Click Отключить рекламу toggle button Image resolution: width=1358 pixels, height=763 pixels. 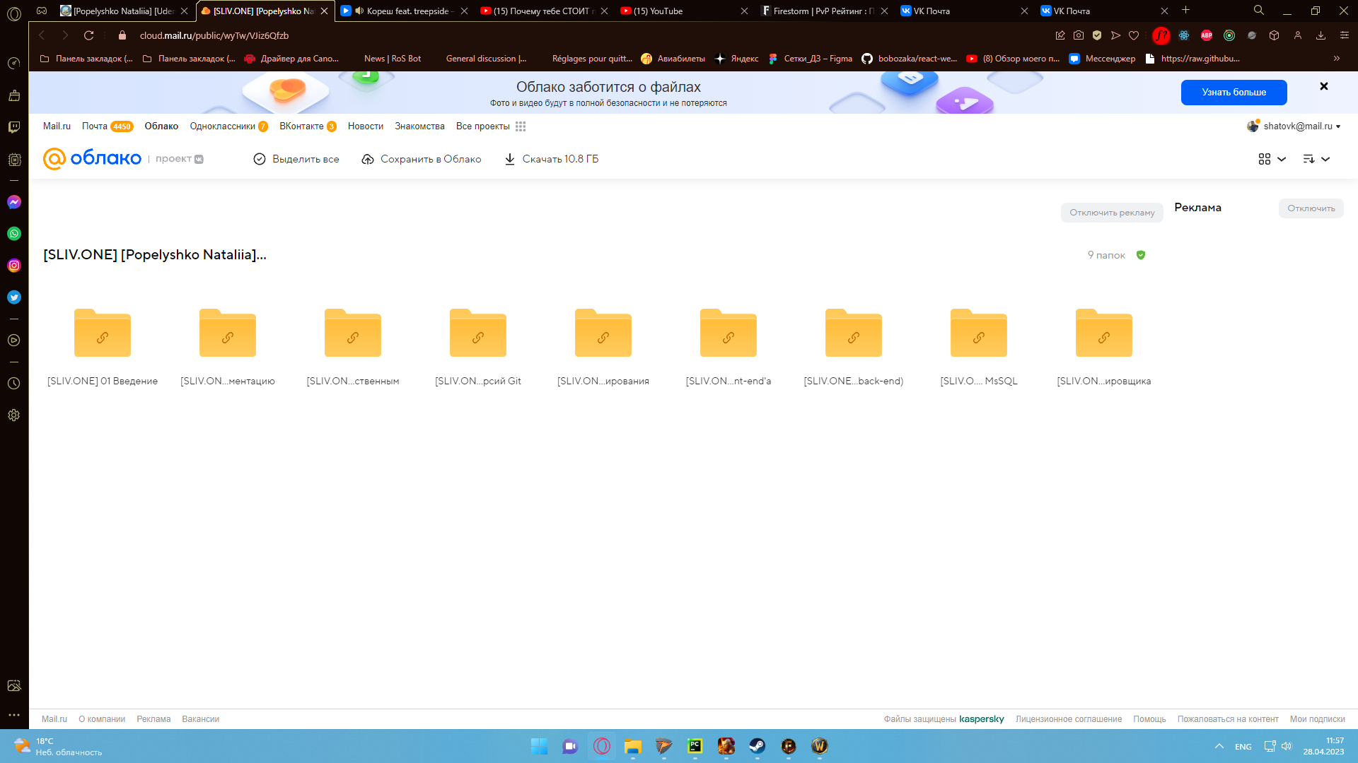click(1112, 213)
